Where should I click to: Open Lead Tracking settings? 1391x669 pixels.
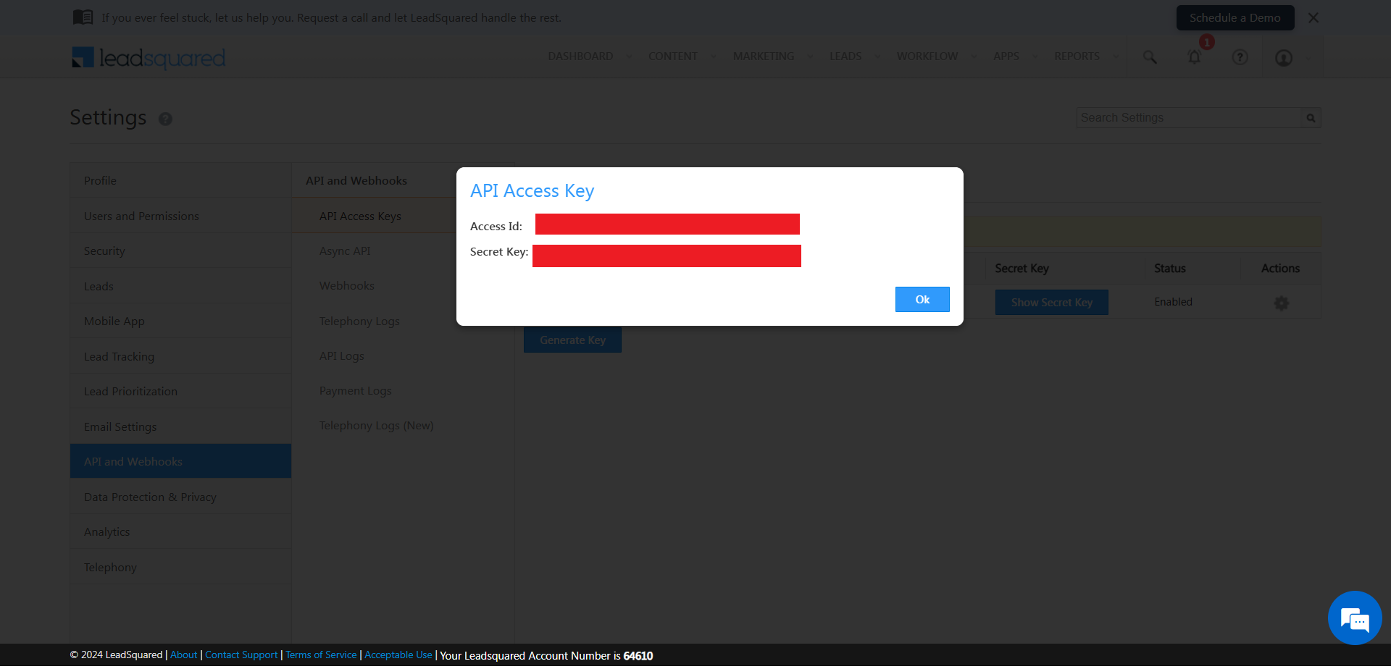point(180,357)
